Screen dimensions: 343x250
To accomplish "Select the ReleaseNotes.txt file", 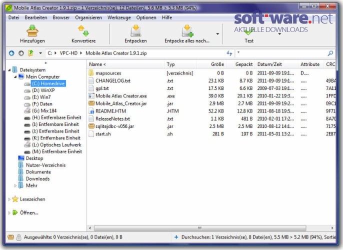I will tap(112, 119).
